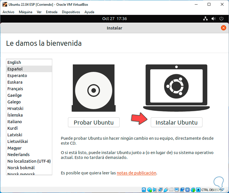This screenshot has height=193, width=229.
Task: Select Norsk bokmål in the language list
Action: pyautogui.click(x=29, y=168)
